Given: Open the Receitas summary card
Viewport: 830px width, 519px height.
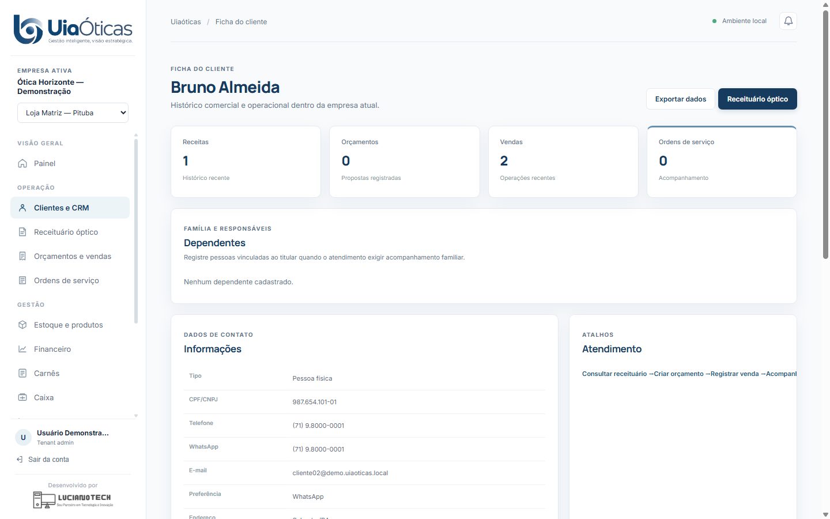Looking at the screenshot, I should pos(246,161).
